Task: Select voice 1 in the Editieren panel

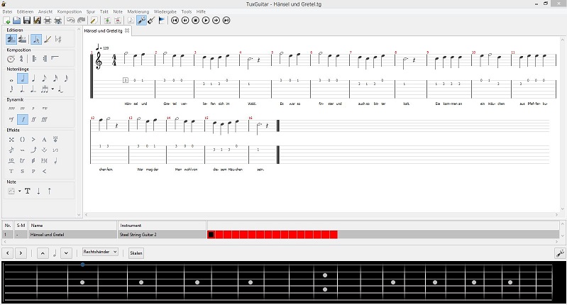Action: coord(11,39)
